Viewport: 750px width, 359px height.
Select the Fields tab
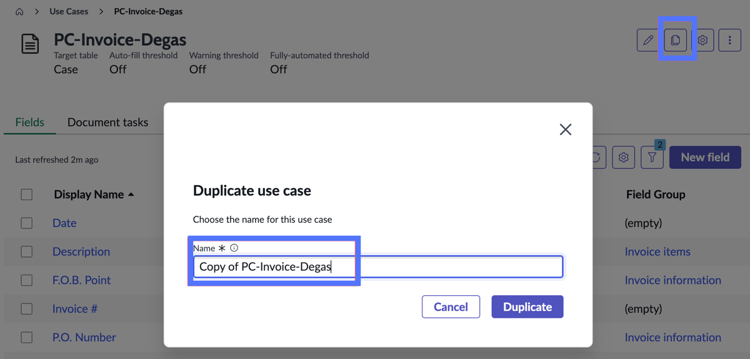pyautogui.click(x=29, y=122)
